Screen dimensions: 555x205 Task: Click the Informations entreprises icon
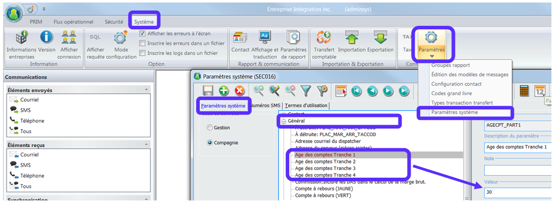pyautogui.click(x=21, y=38)
